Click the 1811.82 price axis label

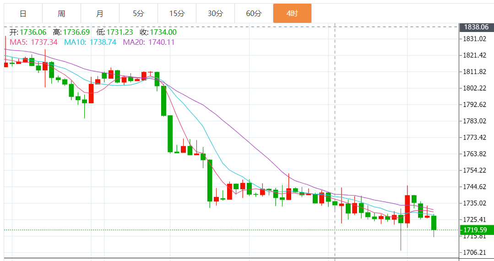click(x=474, y=72)
